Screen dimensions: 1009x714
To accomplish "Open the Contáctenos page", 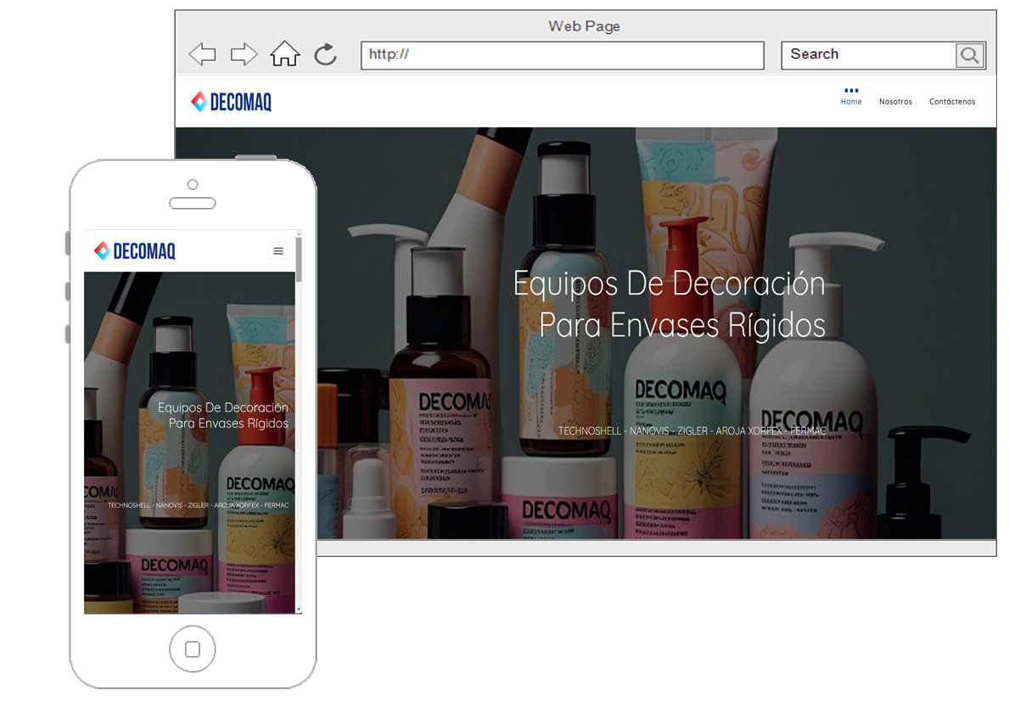I will pyautogui.click(x=952, y=102).
